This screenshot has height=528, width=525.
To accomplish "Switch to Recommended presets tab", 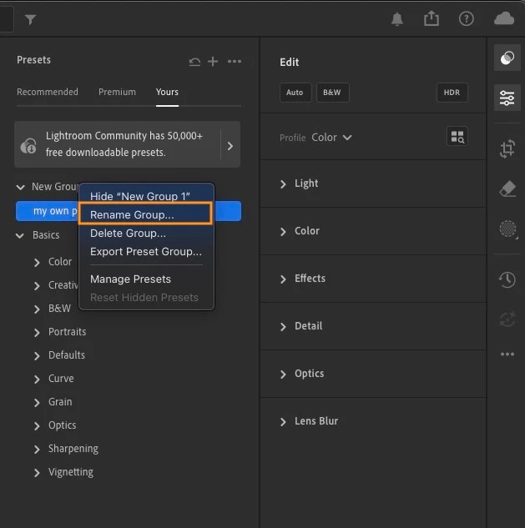I will (48, 92).
